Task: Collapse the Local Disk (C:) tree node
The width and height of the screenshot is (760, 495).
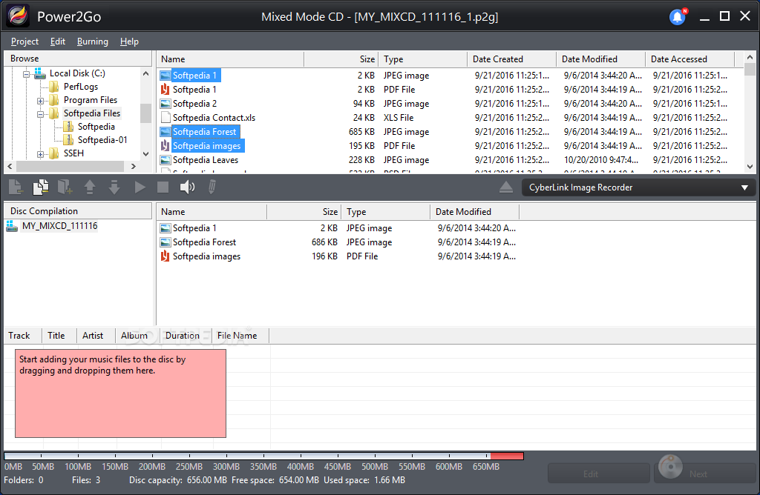Action: click(26, 74)
